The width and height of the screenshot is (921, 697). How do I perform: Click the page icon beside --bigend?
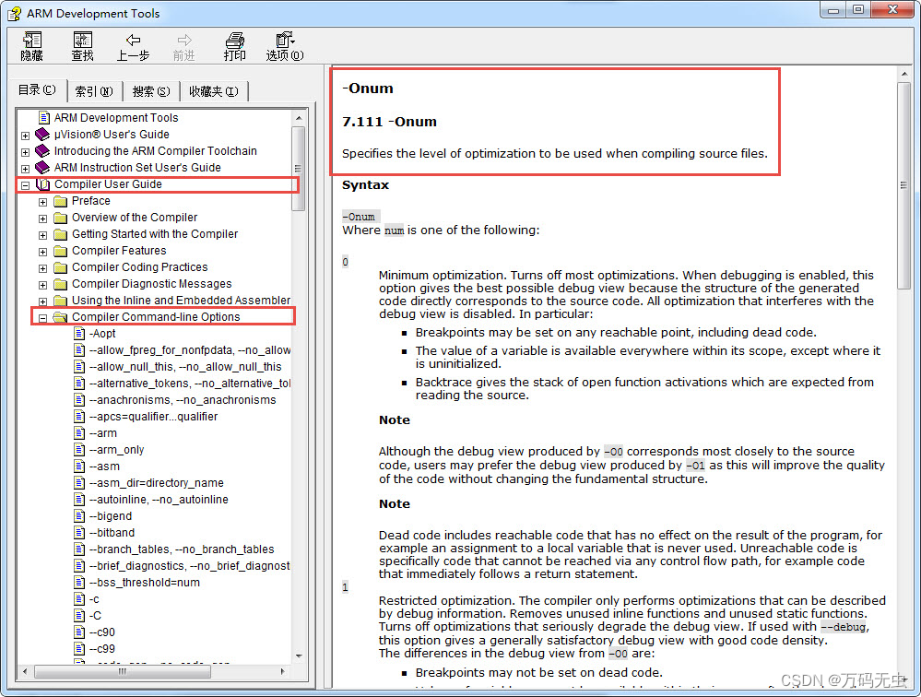pyautogui.click(x=80, y=516)
